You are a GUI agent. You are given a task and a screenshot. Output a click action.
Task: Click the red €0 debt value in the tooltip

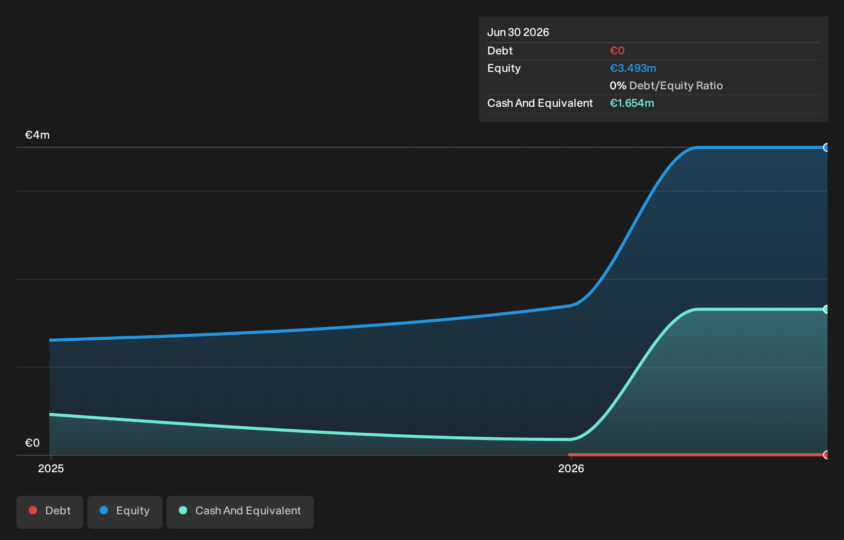pyautogui.click(x=617, y=51)
